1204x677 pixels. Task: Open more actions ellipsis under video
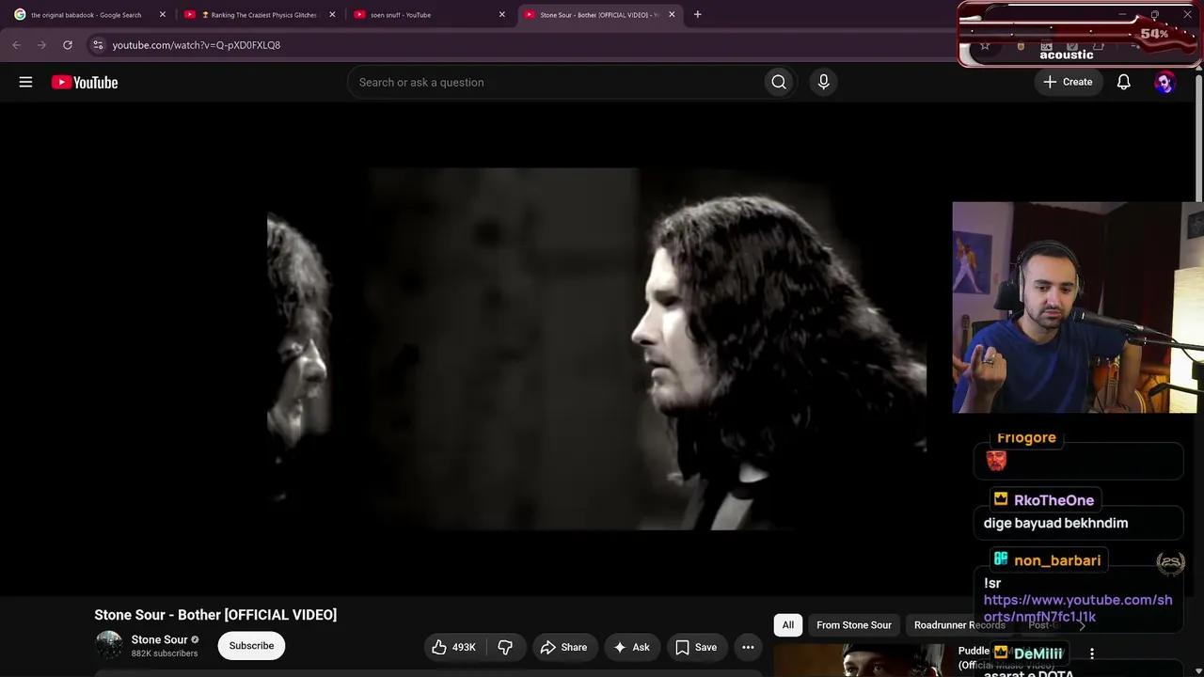(x=748, y=647)
